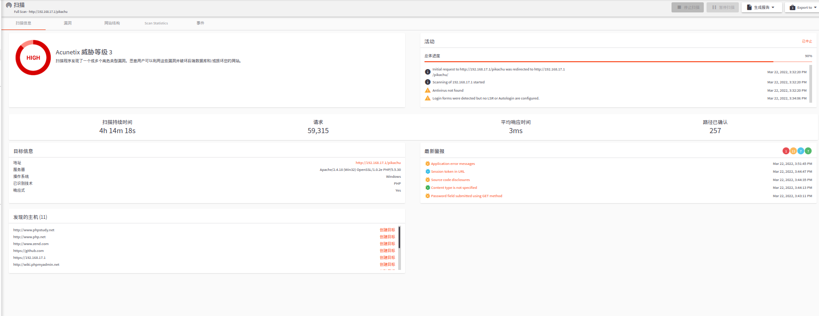Image resolution: width=819 pixels, height=316 pixels.
Task: Open the 生成报告 report dropdown
Action: (761, 7)
